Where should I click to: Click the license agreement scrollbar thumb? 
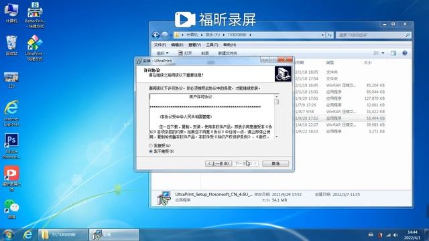(277, 102)
